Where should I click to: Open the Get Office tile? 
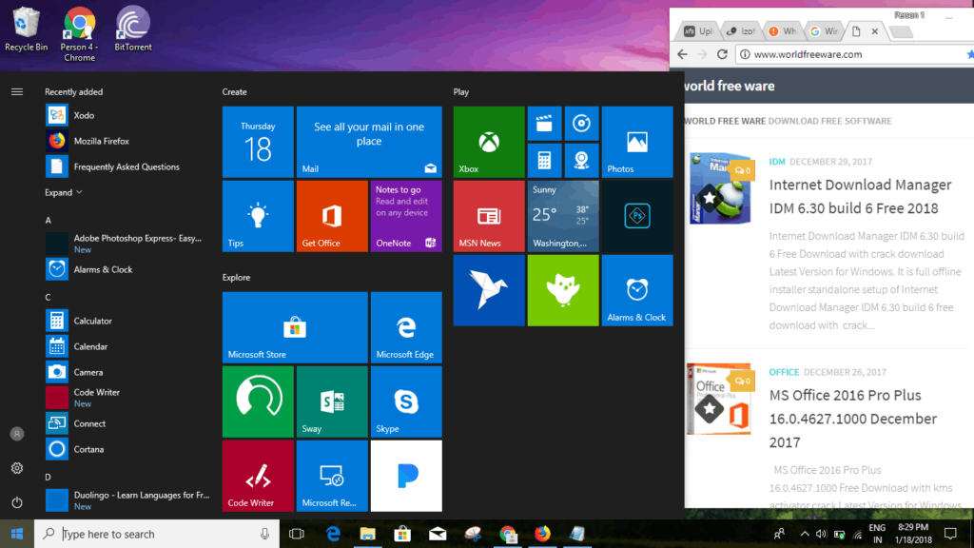tap(332, 216)
